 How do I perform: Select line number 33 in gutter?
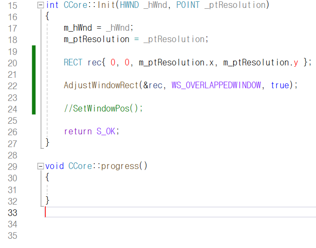point(12,212)
